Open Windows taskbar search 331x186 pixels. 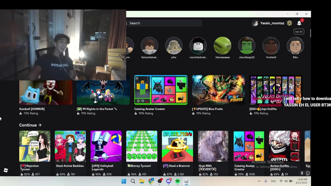[x=133, y=181]
